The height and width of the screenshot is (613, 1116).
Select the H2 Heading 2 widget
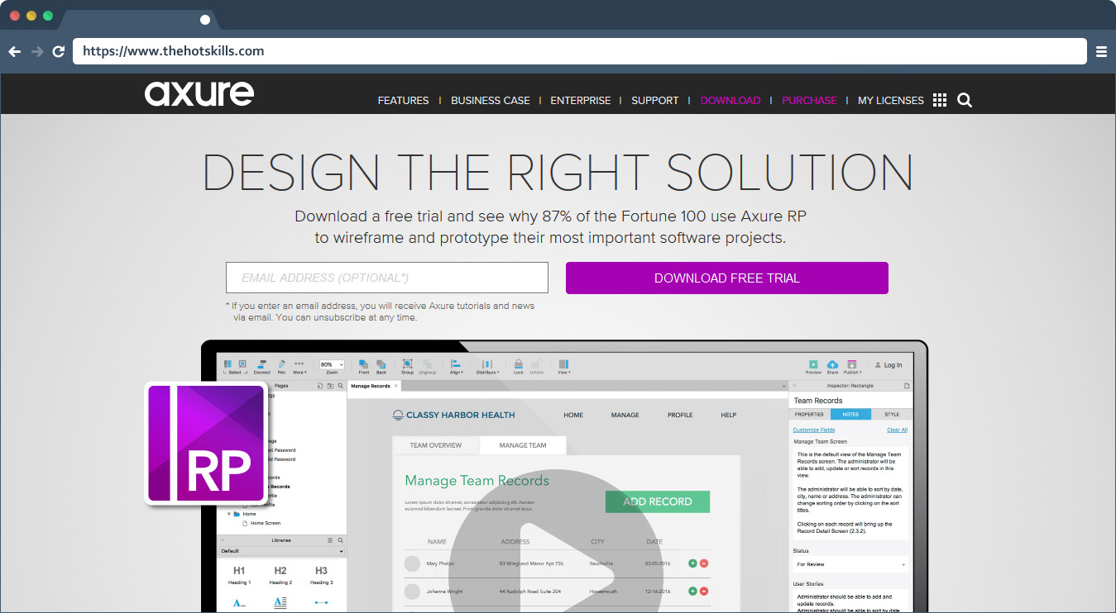coord(280,575)
